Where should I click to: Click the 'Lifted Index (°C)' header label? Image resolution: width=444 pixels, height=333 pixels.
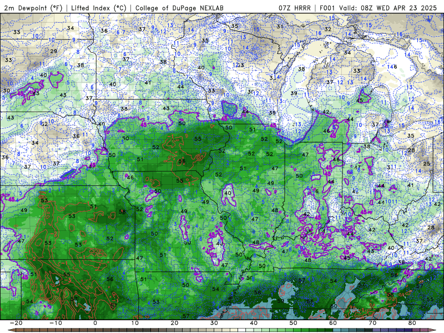(x=99, y=8)
